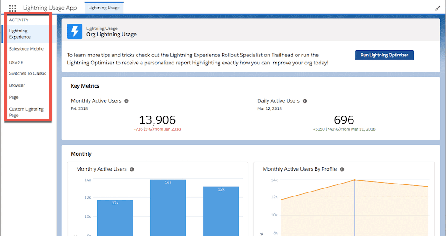446x236 pixels.
Task: Click the USAGE sidebar section label
Action: pyautogui.click(x=16, y=62)
